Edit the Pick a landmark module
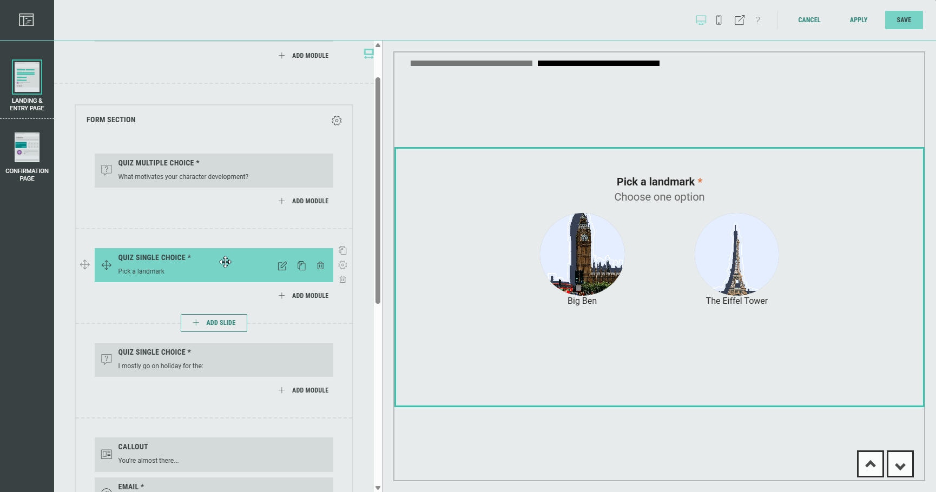The width and height of the screenshot is (936, 492). click(282, 265)
